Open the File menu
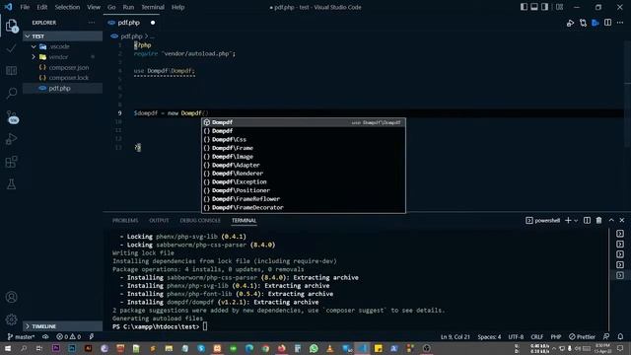The width and height of the screenshot is (631, 355). [x=25, y=7]
